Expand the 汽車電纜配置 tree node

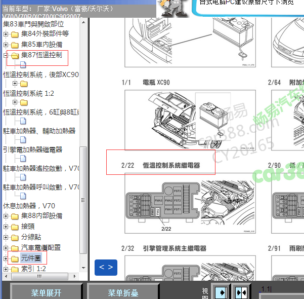[x=6, y=248]
